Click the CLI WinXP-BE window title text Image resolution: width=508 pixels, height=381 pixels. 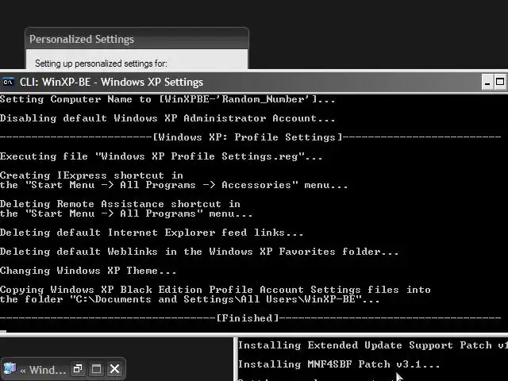(111, 82)
